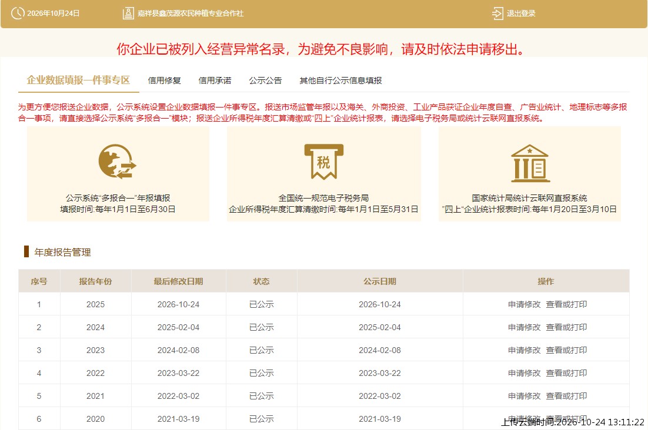Click 全国统一规范电子税务局 label

click(x=323, y=198)
